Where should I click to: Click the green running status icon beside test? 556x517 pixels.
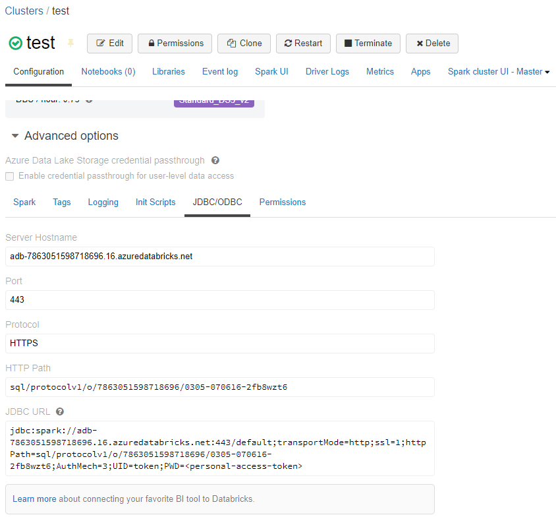(14, 42)
